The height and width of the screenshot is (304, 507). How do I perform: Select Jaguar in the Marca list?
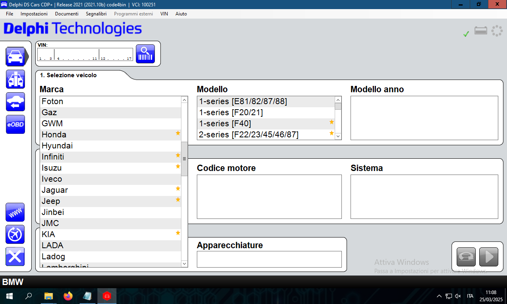tap(111, 190)
